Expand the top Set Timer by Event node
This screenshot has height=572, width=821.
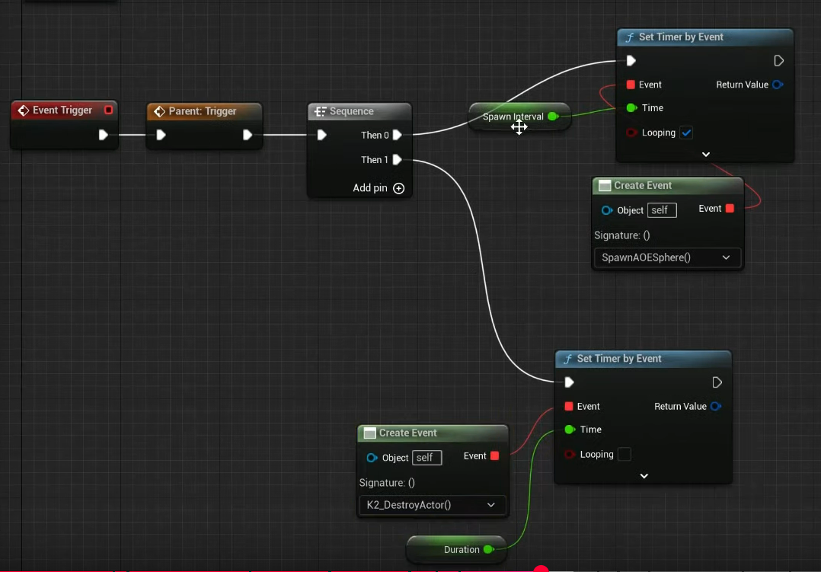(x=705, y=154)
